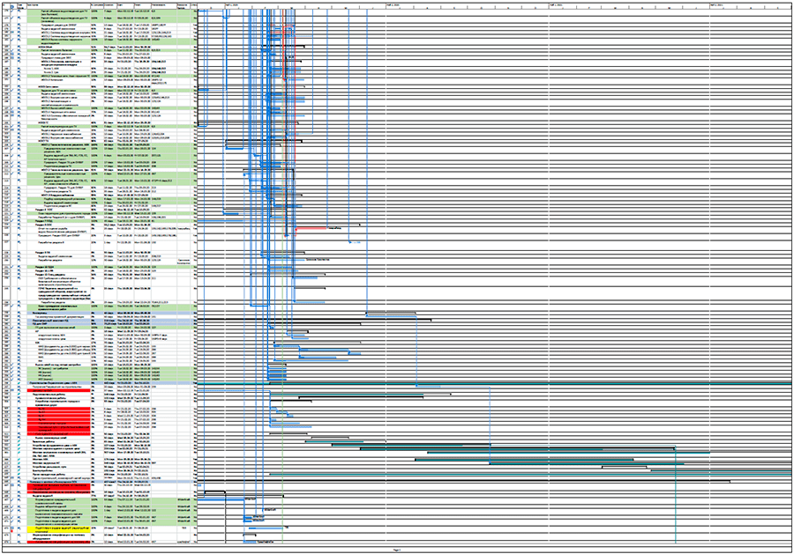Click the red warning indicator beside yellow task
The height and width of the screenshot is (554, 794).
pos(12,532)
